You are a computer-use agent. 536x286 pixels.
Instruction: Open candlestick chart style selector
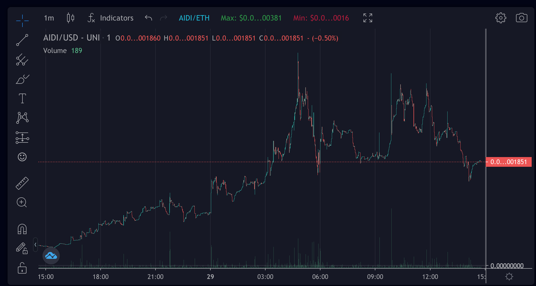click(71, 18)
